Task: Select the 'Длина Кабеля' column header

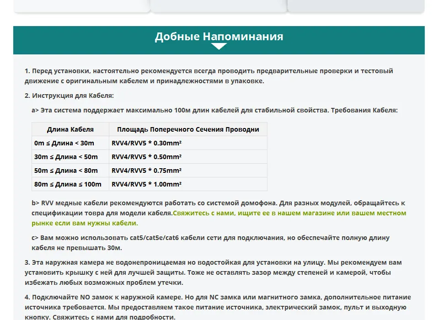Action: click(70, 129)
